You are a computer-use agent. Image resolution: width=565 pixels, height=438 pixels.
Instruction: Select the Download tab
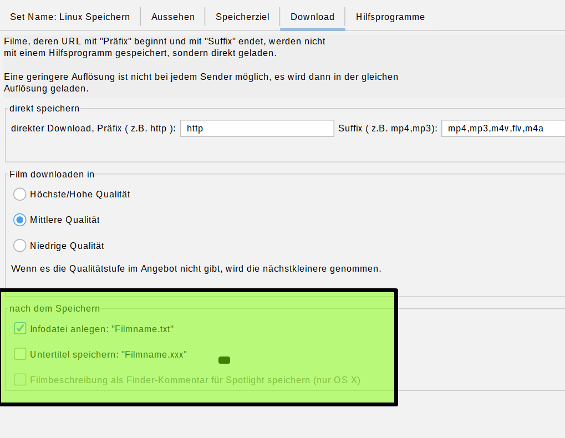(312, 17)
